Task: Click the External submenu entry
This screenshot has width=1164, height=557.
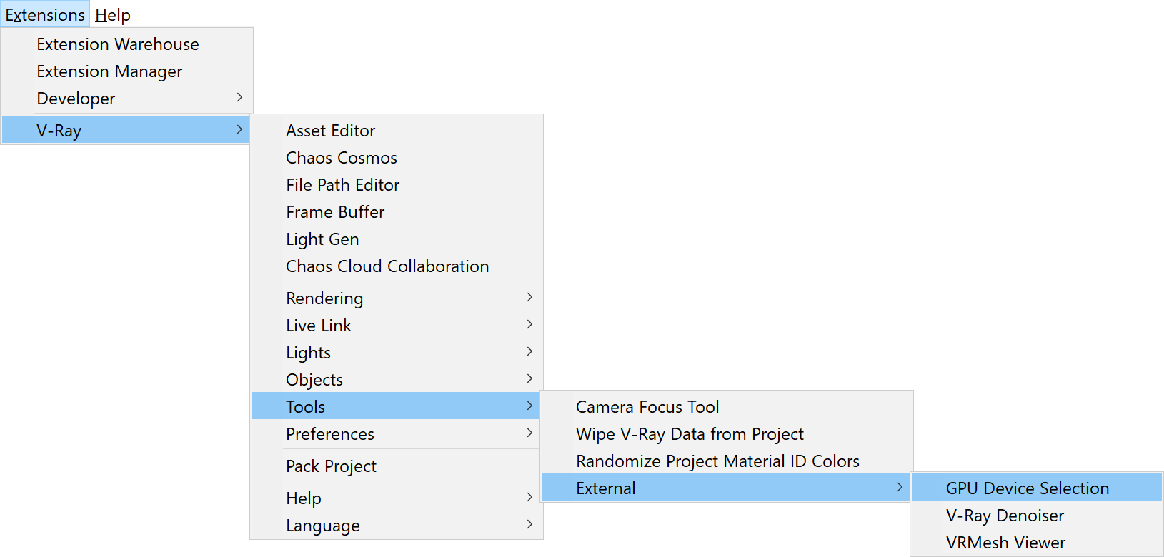Action: [727, 488]
